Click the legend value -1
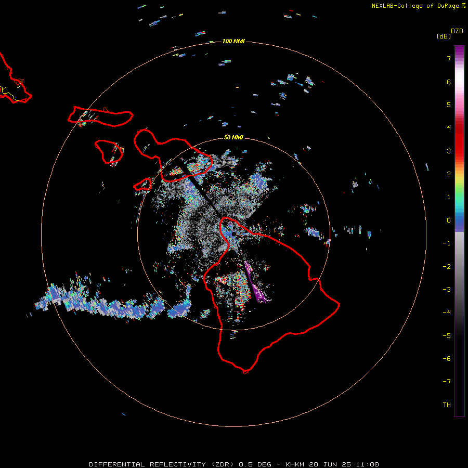The height and width of the screenshot is (468, 468). pyautogui.click(x=447, y=243)
